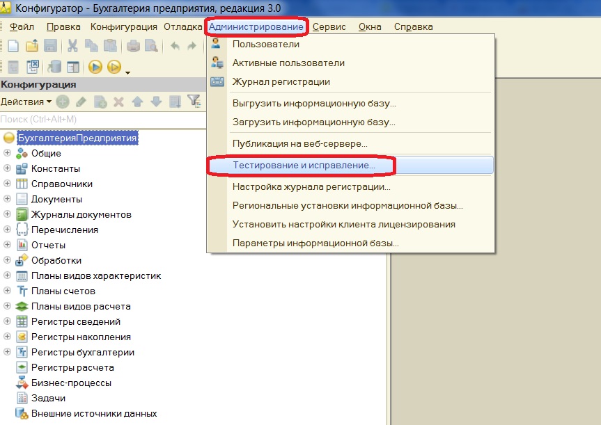
Task: Select Бизнес-процессы in the tree
Action: pyautogui.click(x=71, y=383)
